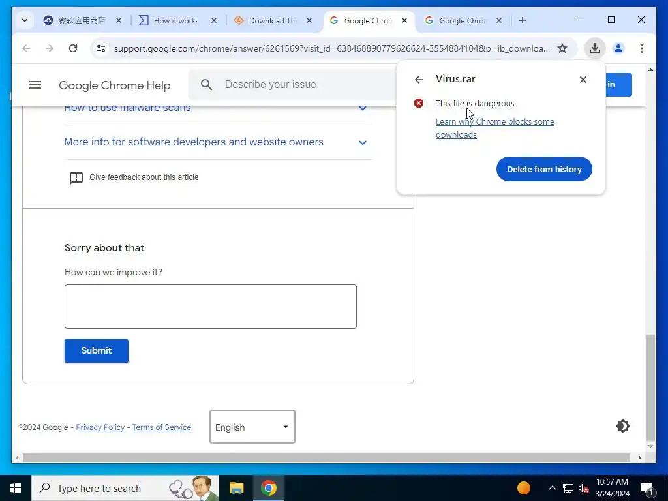This screenshot has height=501, width=668.
Task: Open Give feedback about this article
Action: (144, 177)
